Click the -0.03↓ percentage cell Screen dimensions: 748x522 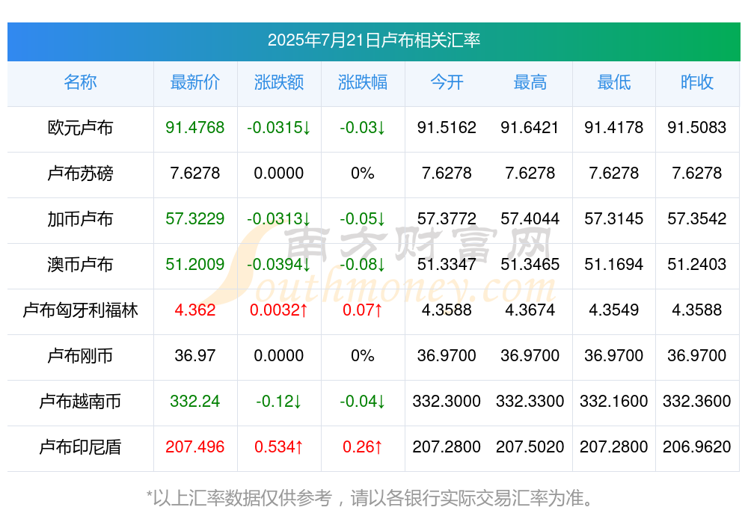(363, 127)
